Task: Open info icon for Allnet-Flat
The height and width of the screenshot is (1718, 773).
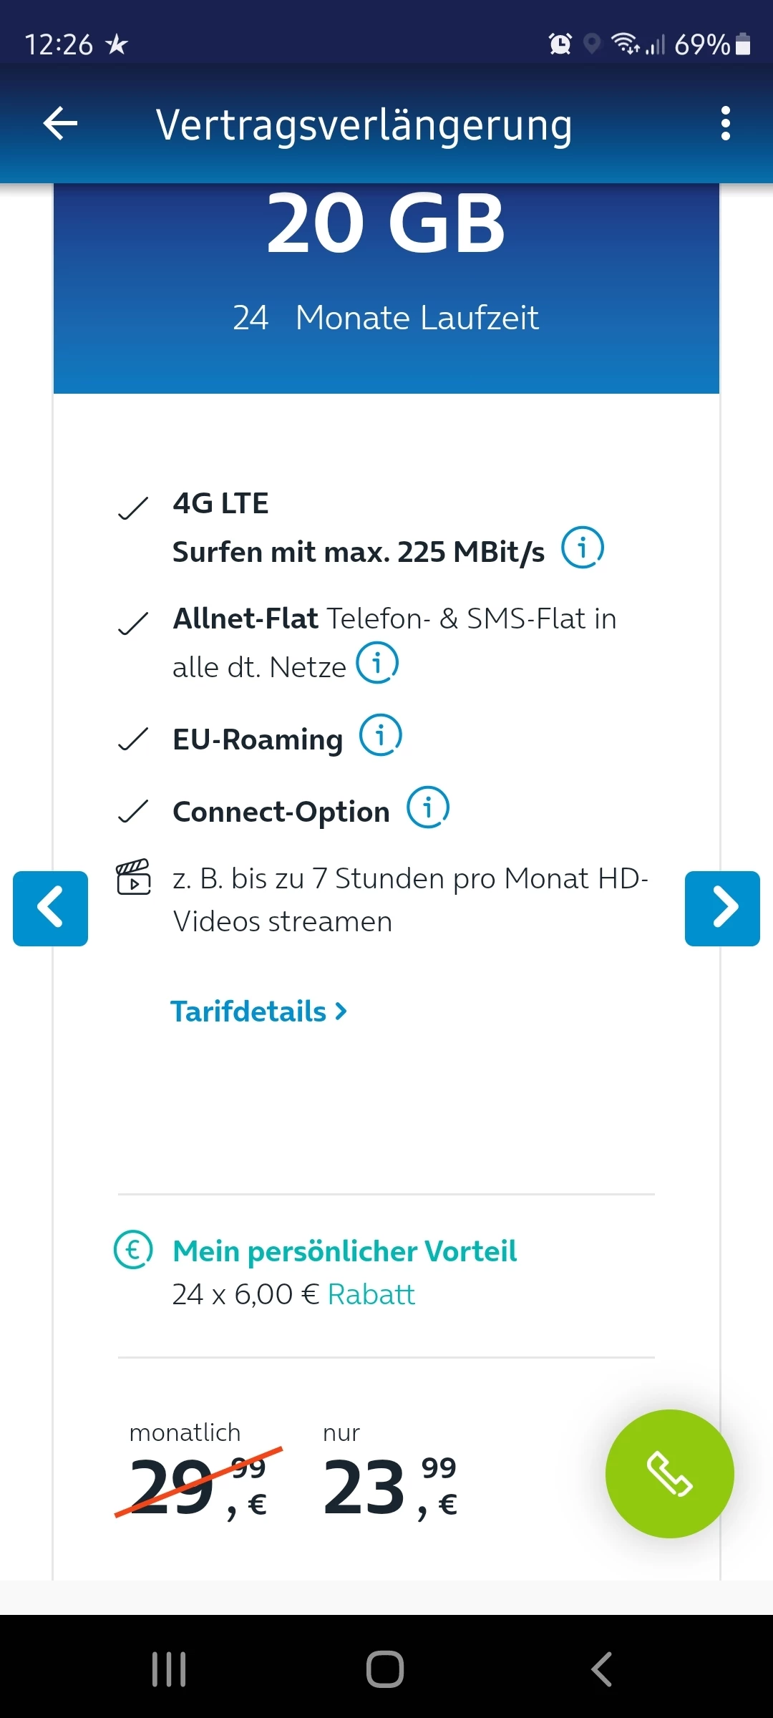Action: 377,664
